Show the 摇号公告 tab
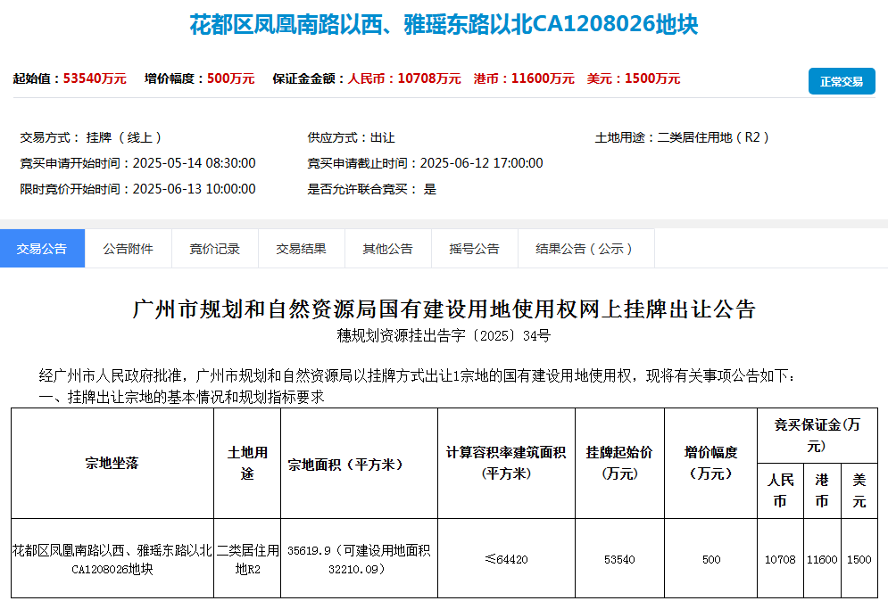Image resolution: width=888 pixels, height=601 pixels. 474,249
